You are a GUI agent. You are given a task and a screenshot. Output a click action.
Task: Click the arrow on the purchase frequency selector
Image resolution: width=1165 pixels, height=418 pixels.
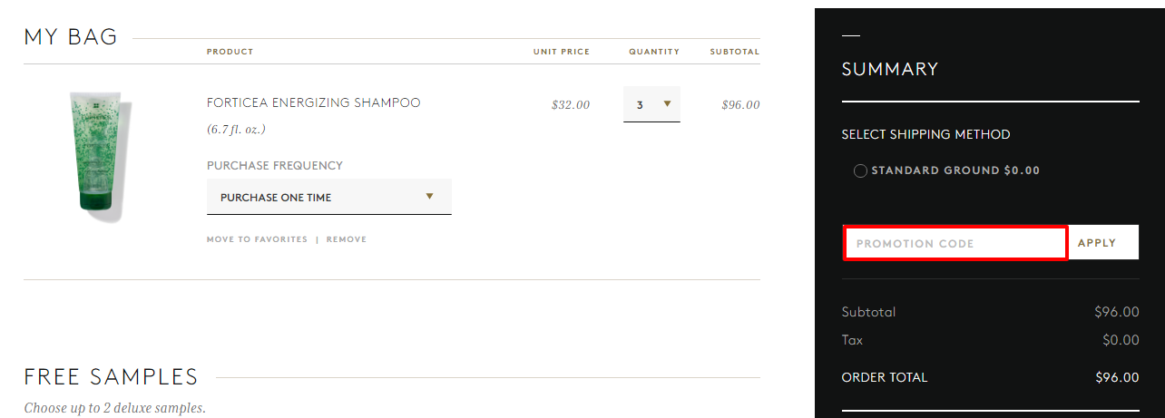coord(429,196)
